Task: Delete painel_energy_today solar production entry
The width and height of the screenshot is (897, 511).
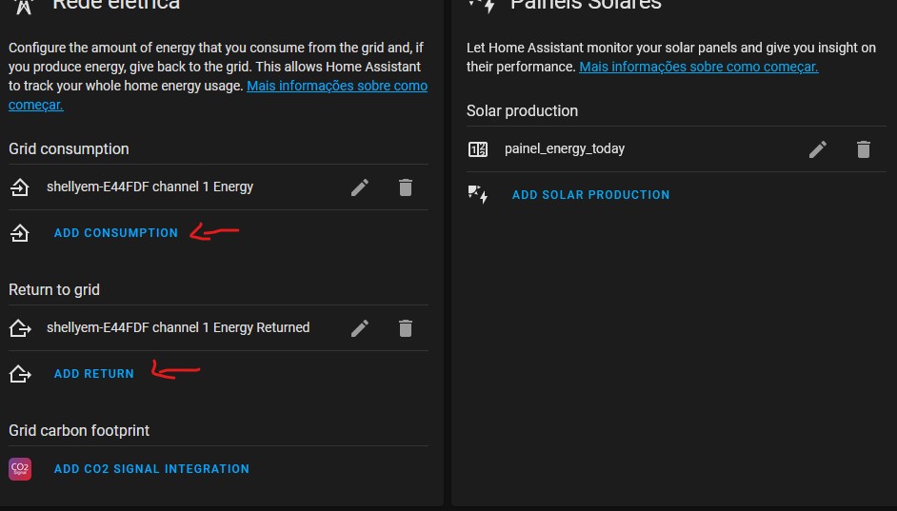Action: (x=864, y=149)
